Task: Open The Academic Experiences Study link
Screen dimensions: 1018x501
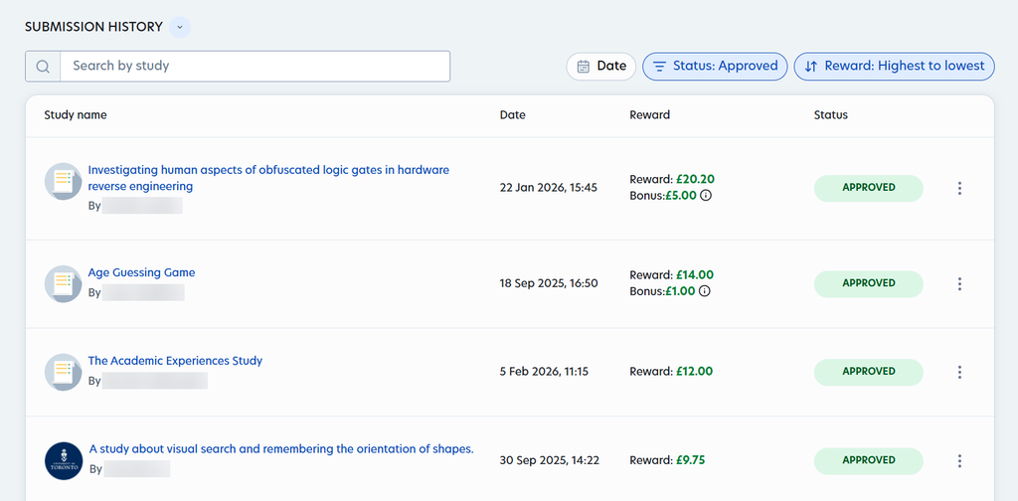Action: (175, 361)
